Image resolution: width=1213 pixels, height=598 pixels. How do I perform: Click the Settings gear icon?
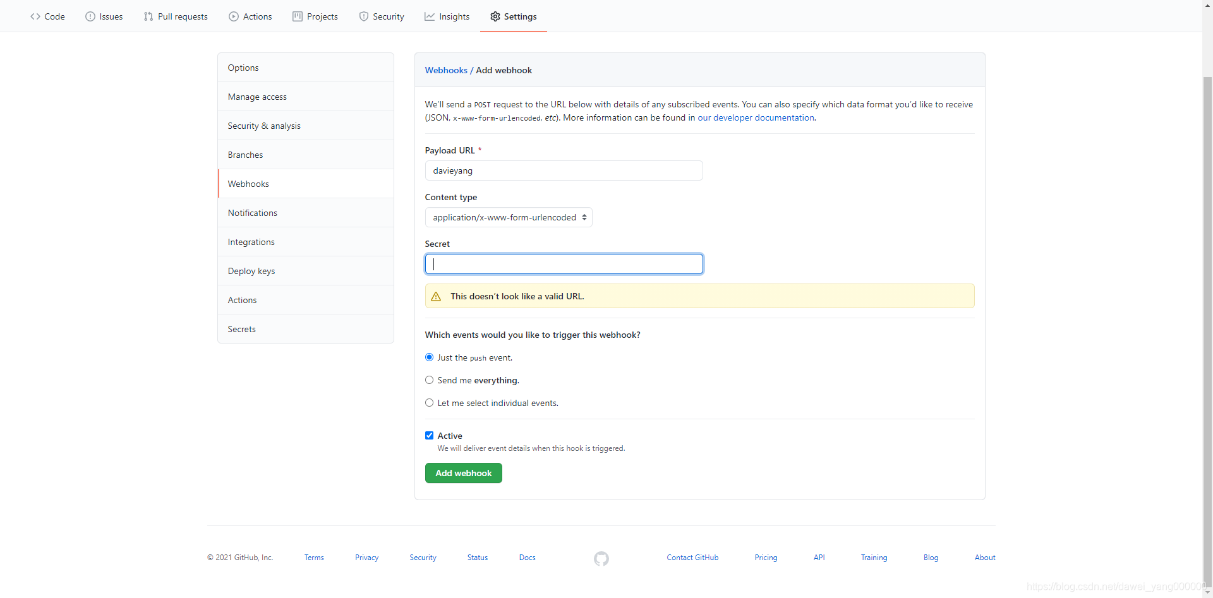[x=495, y=16]
